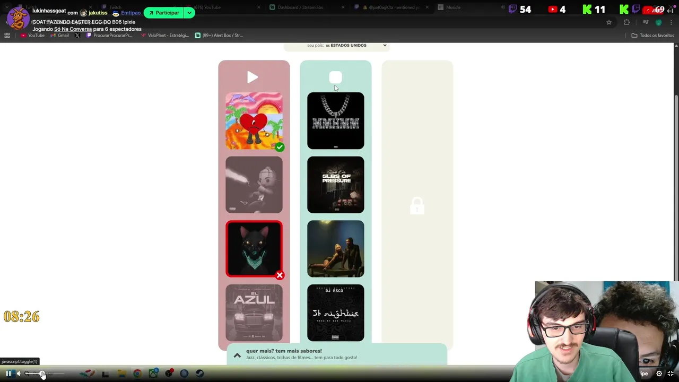Open the ProcurarProcurarPr... Twitch bookmark
Viewport: 679px width, 382px height.
click(109, 36)
